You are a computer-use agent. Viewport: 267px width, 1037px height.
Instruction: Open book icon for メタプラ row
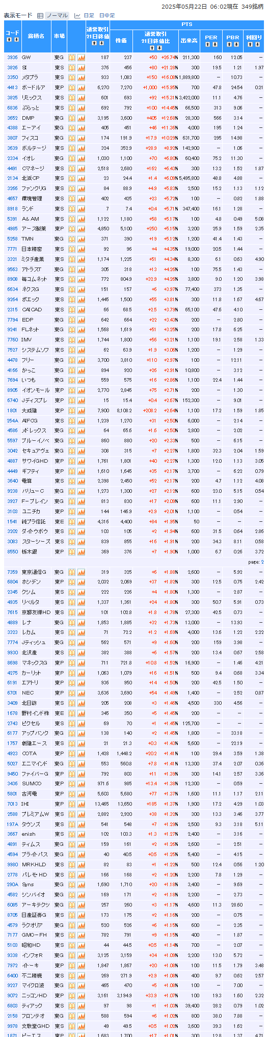point(72,77)
